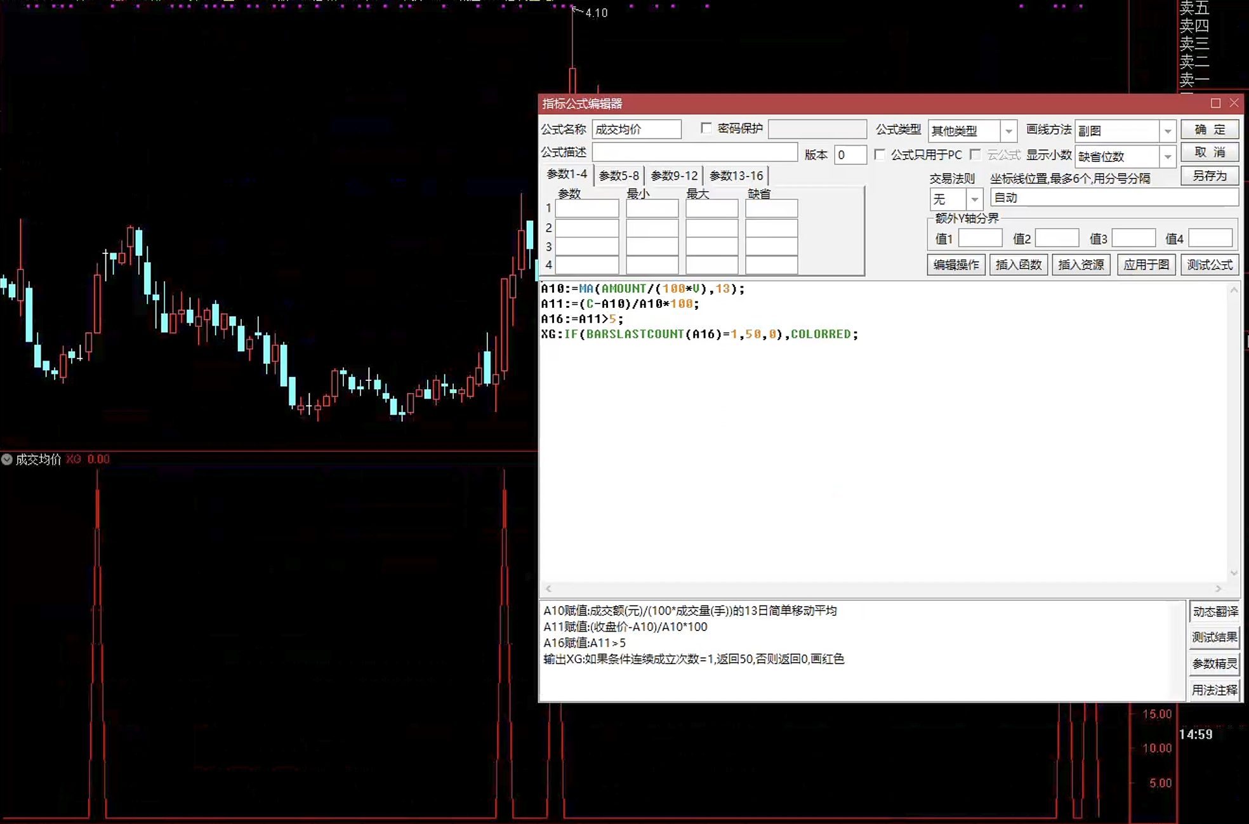Click 插入资源 insert resource button

tap(1081, 265)
